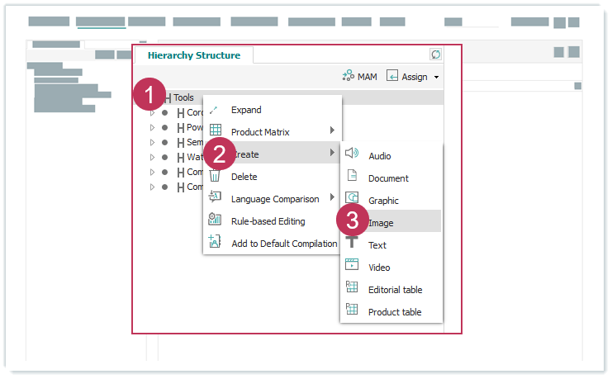Expand the first child node under Tools
Screen dimensions: 612x379
[152, 113]
